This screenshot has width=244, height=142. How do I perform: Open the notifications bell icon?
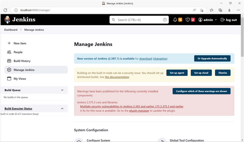175,20
